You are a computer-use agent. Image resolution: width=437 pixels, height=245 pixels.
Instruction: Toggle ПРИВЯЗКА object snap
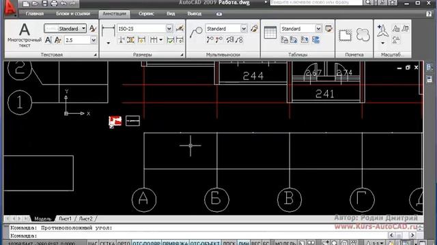(x=175, y=244)
